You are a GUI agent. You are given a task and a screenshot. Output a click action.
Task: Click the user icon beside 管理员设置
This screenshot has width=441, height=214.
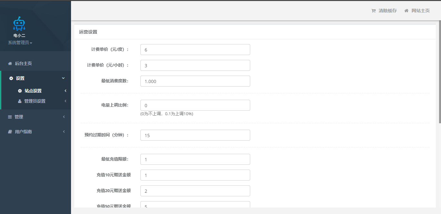point(20,101)
